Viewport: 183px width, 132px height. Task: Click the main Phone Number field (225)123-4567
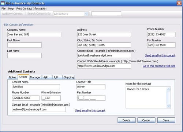[x=161, y=35]
